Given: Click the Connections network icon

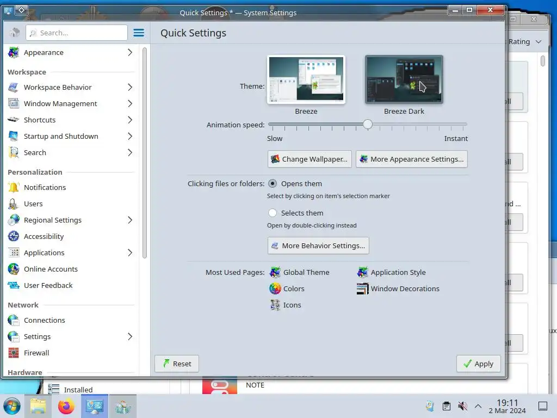Looking at the screenshot, I should pyautogui.click(x=14, y=320).
